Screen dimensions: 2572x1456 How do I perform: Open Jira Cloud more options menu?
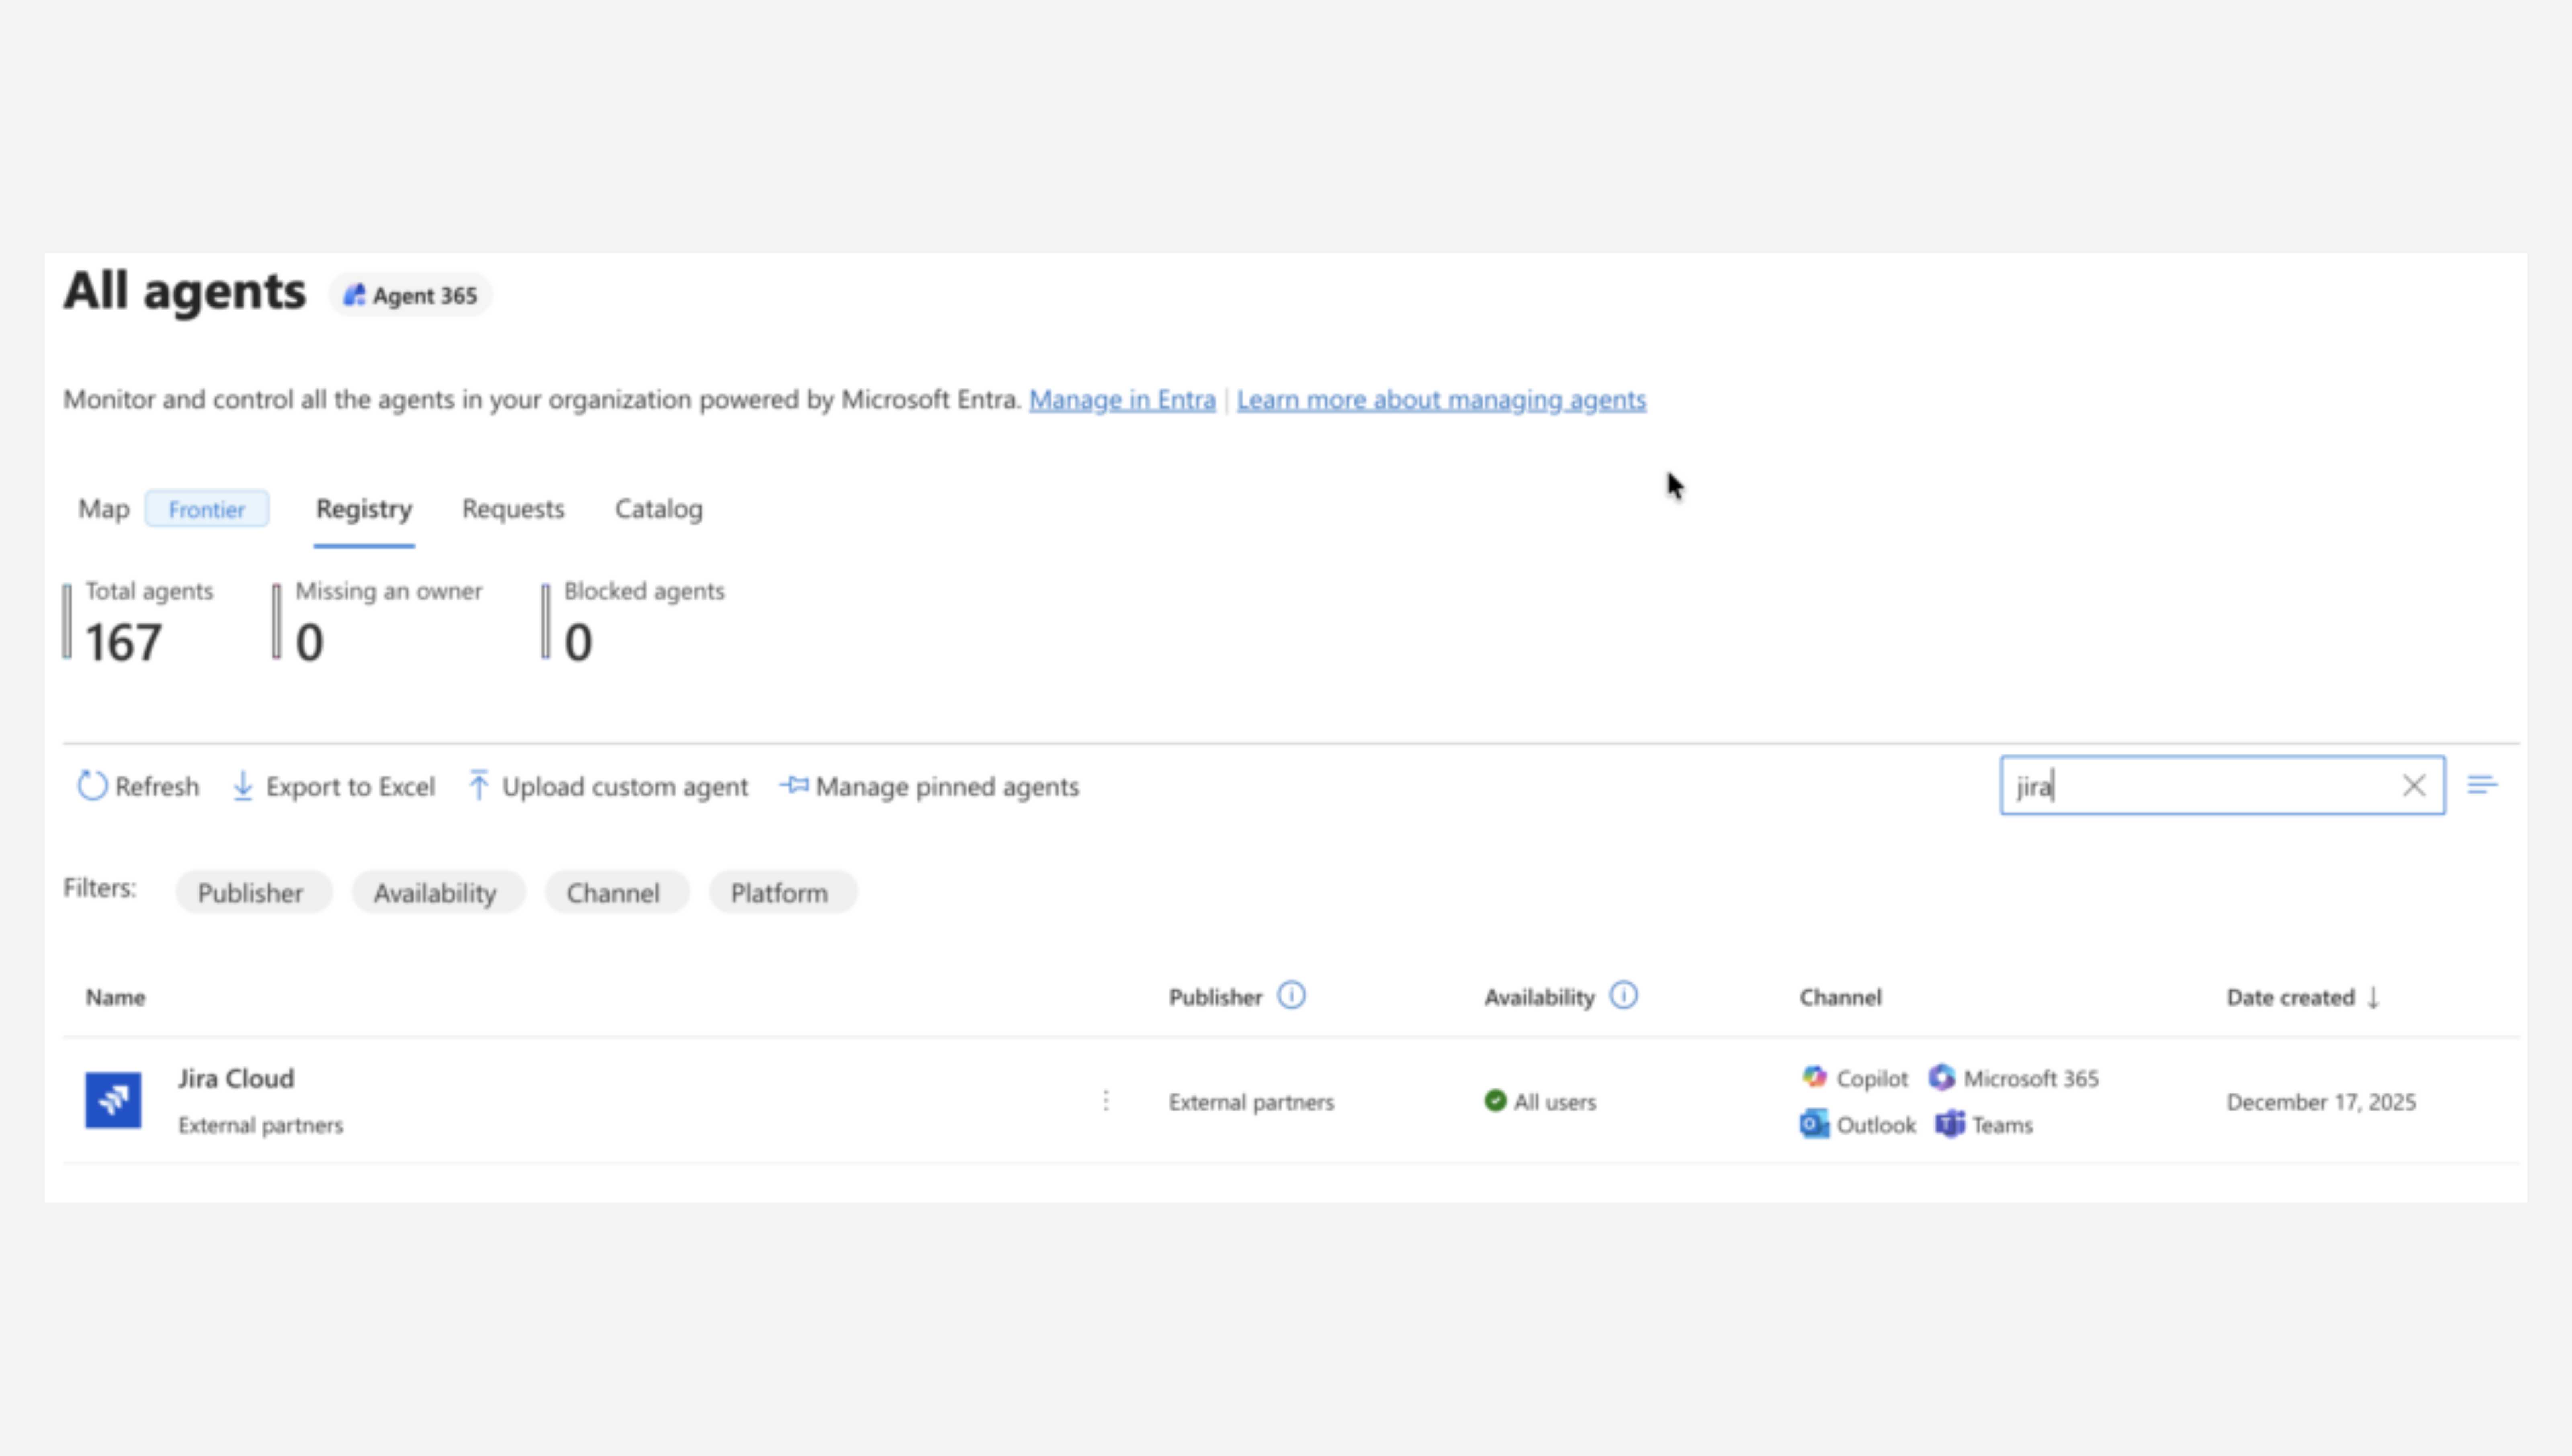tap(1106, 1101)
